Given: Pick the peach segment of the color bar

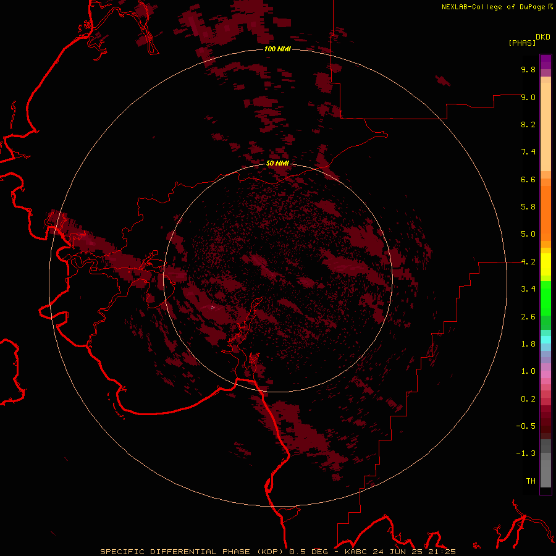Looking at the screenshot, I should (x=545, y=127).
